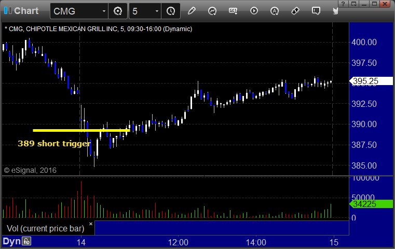The height and width of the screenshot is (249, 395).
Task: Click the Vol (current price bar) label
Action: coord(45,228)
